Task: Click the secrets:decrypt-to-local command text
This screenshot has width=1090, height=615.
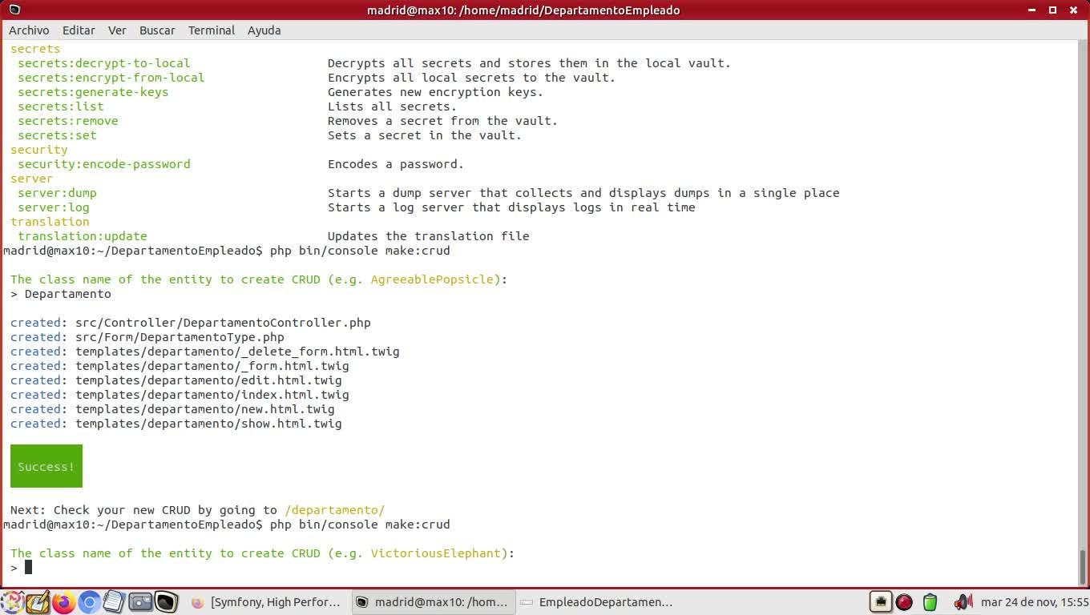Action: (104, 63)
